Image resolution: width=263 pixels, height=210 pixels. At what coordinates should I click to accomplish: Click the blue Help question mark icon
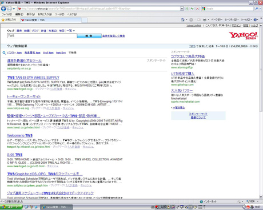[255, 19]
